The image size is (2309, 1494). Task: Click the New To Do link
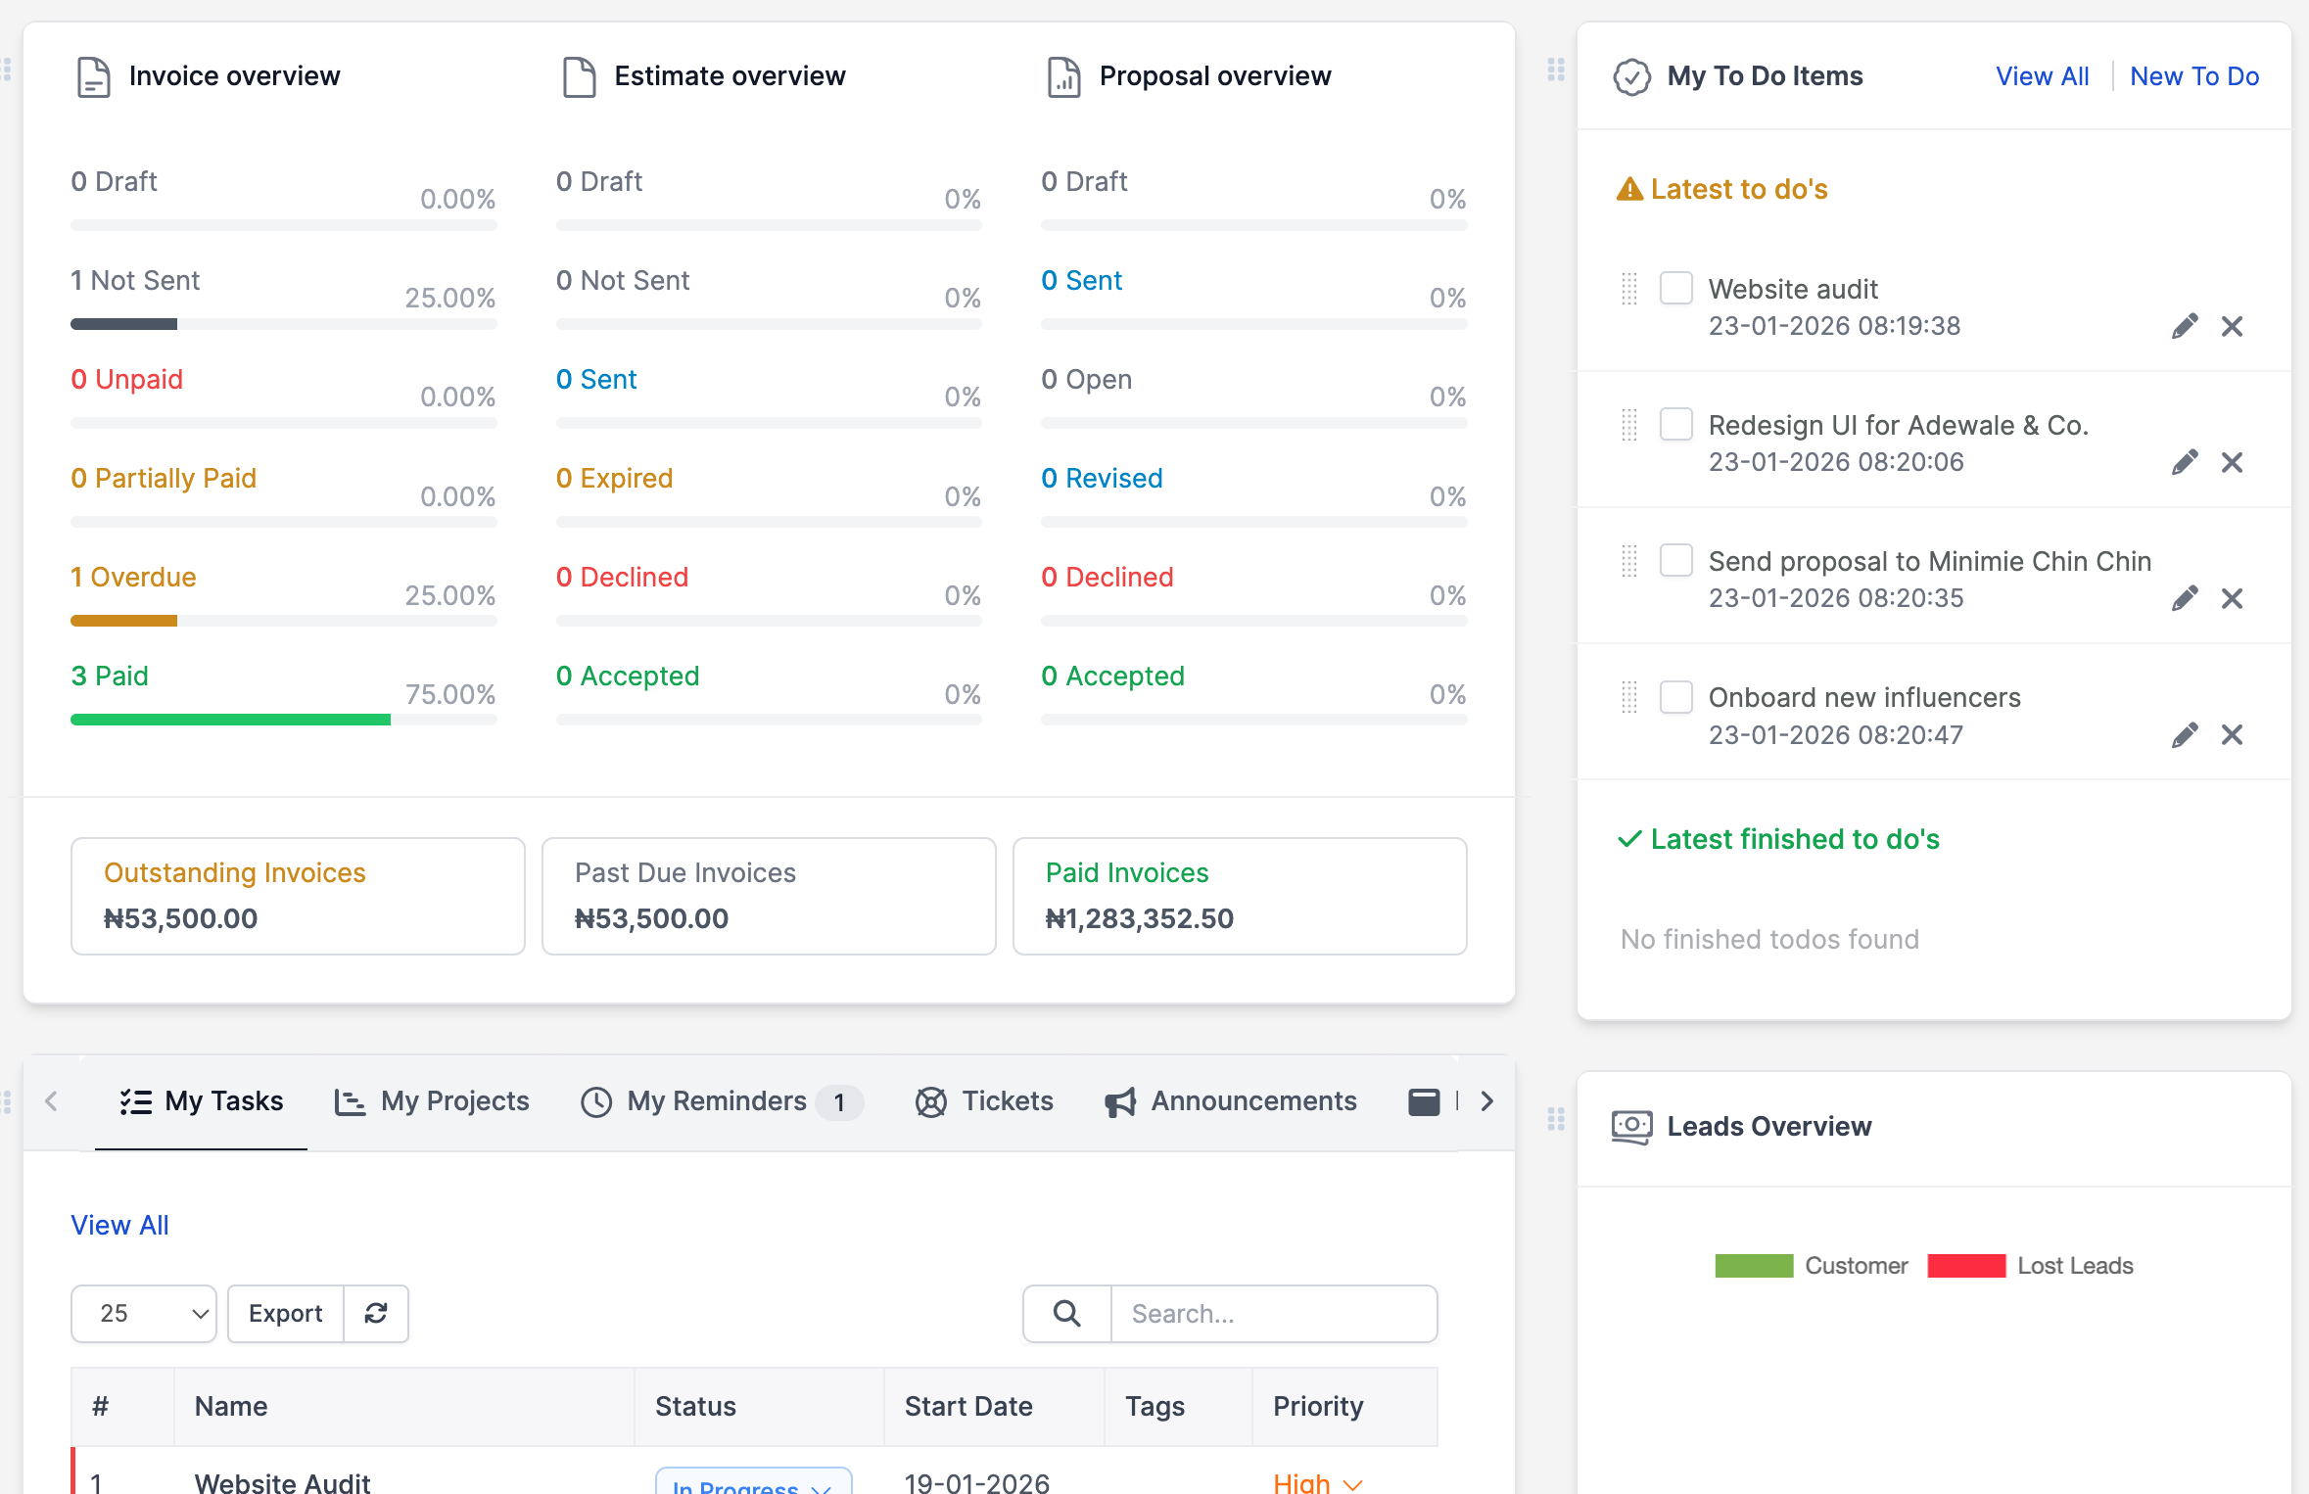coord(2193,76)
